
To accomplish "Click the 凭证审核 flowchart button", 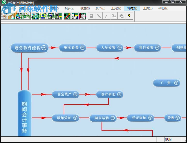I will (141, 118).
